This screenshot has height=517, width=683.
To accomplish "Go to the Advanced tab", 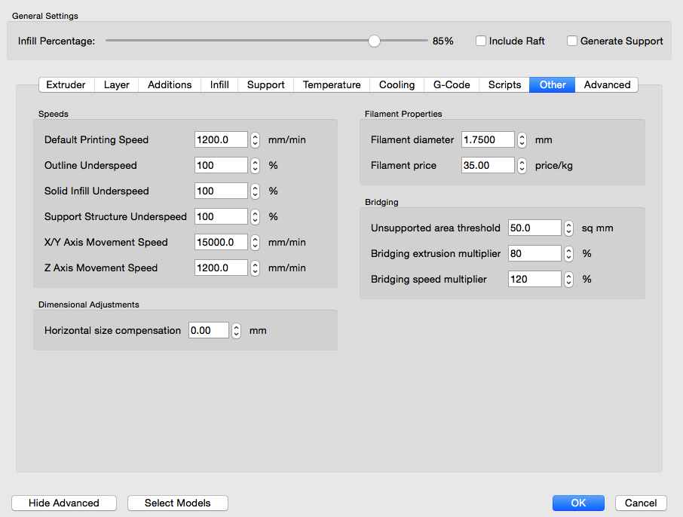I will click(x=607, y=85).
